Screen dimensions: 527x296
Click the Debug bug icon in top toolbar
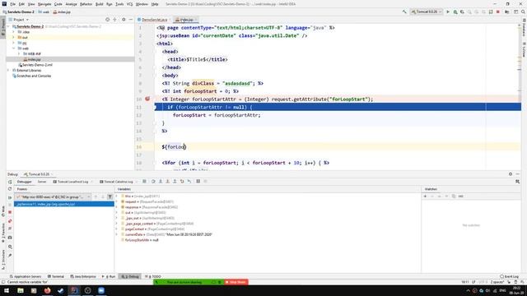tap(455, 12)
